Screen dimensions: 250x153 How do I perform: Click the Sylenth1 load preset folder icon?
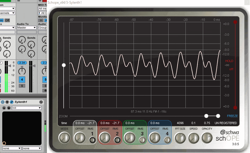4,108
